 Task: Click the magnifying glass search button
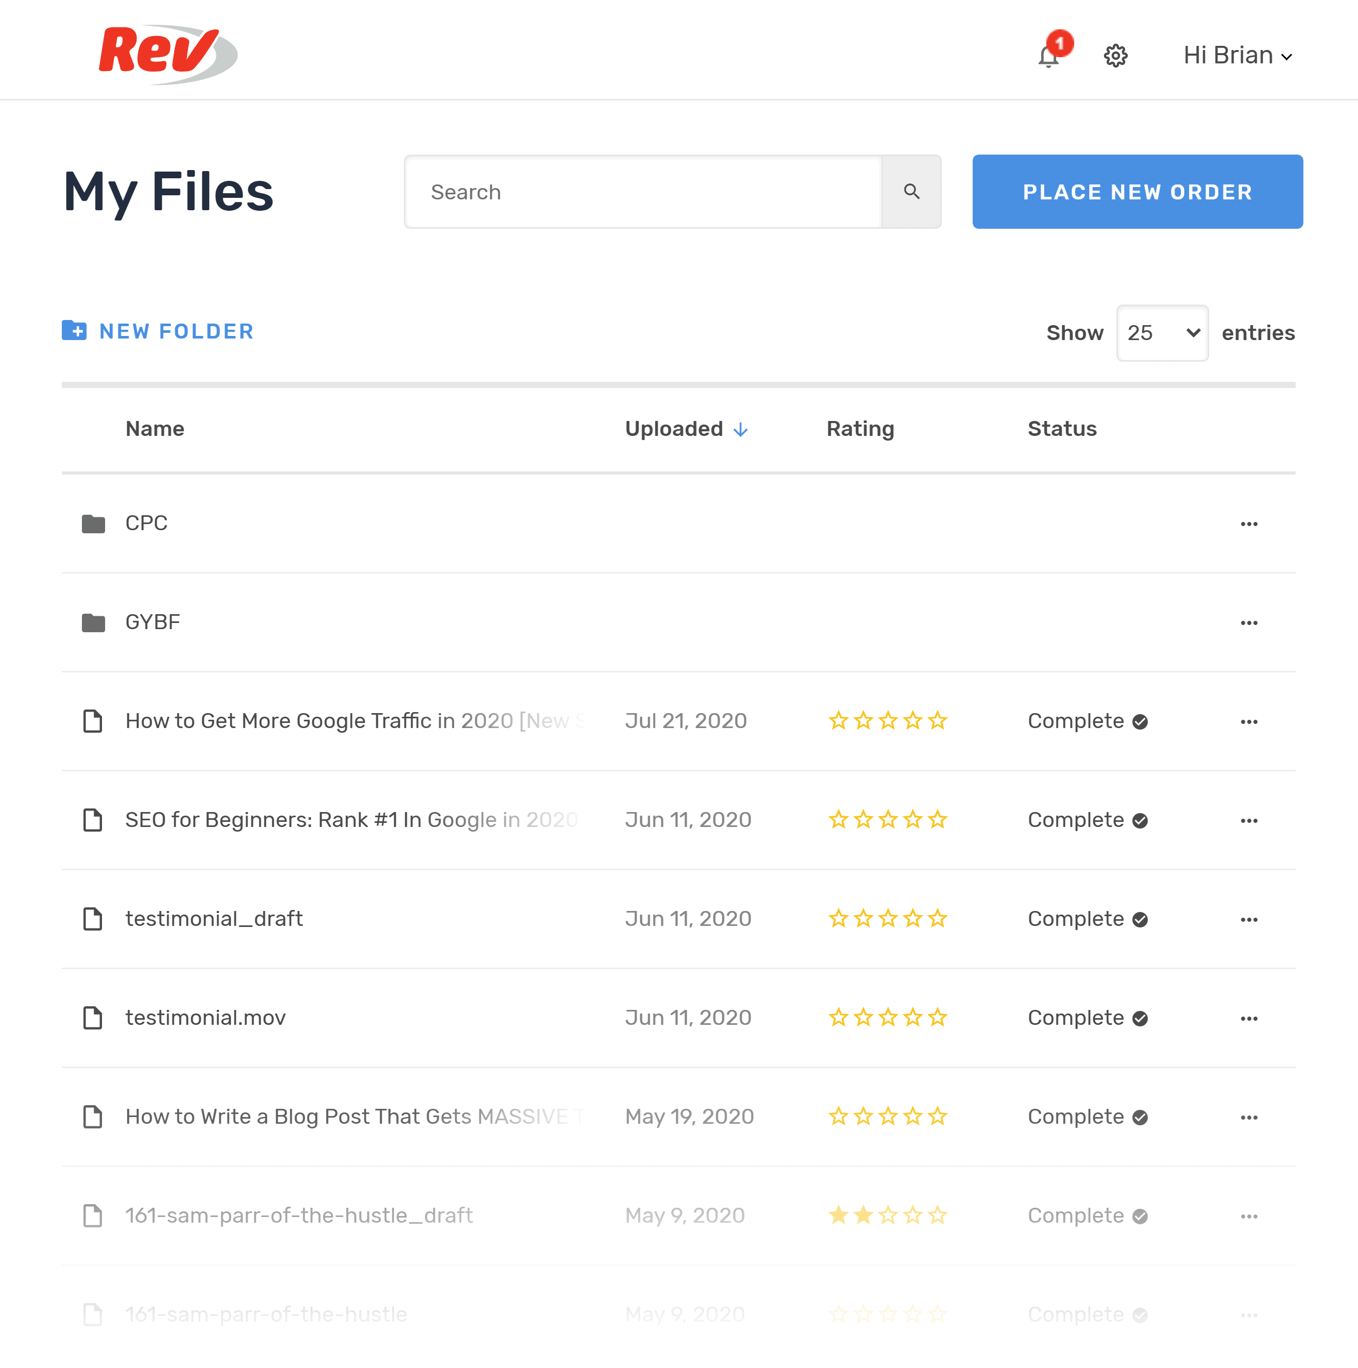(911, 192)
